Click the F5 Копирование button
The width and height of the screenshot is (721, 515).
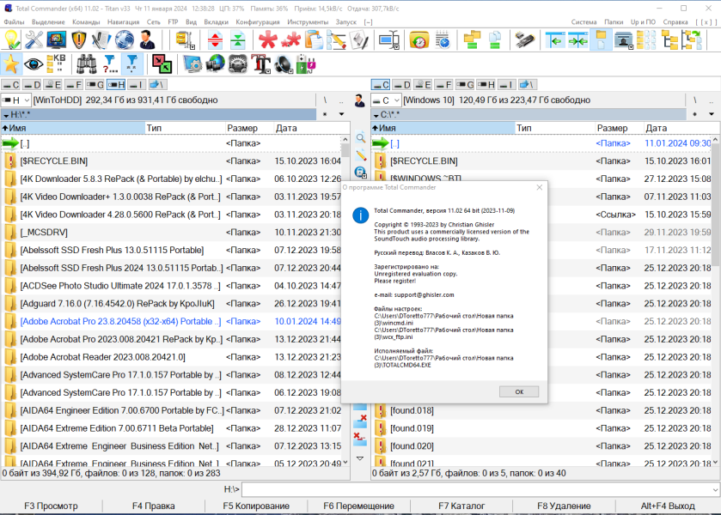[256, 506]
